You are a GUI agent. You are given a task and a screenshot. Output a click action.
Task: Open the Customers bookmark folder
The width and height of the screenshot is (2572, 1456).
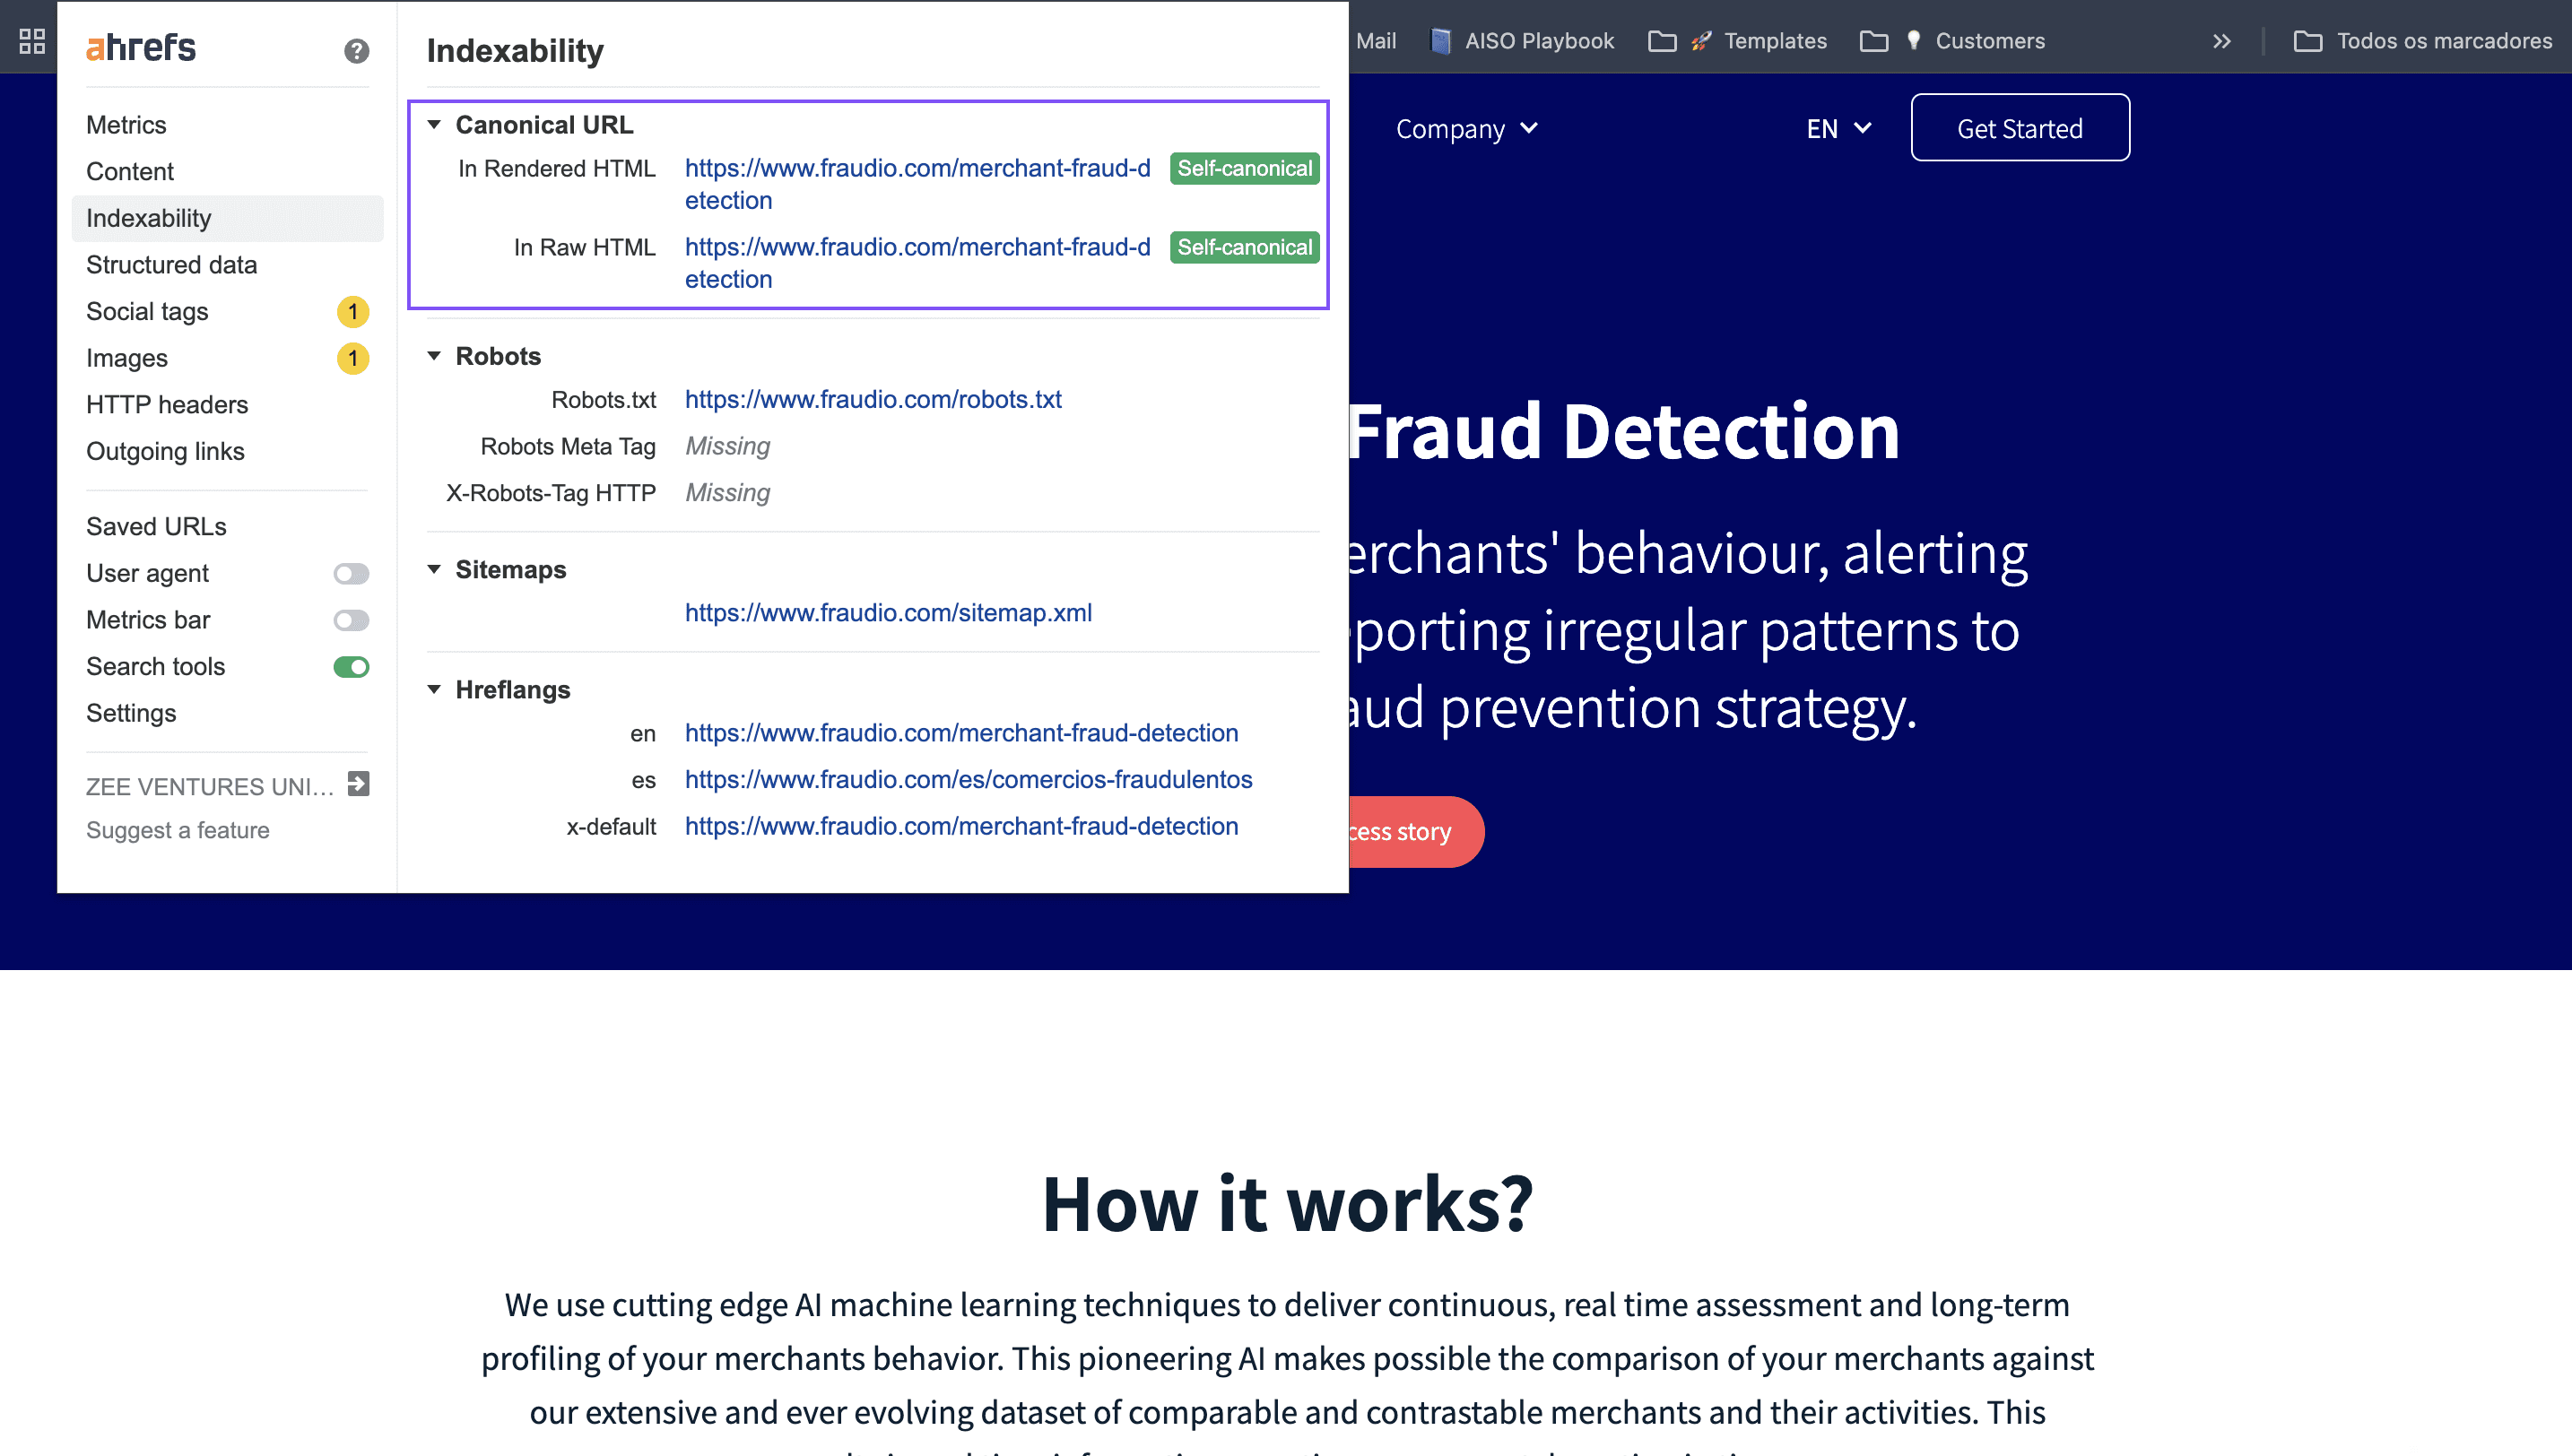click(1952, 41)
